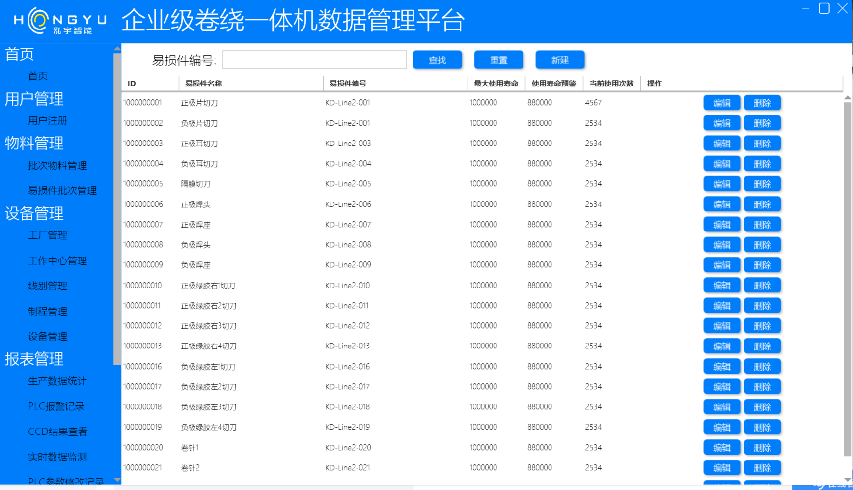Viewport: 853px width, 490px height.
Task: Delete row 1000000017 负极绿胶左2切刀
Action: point(762,387)
